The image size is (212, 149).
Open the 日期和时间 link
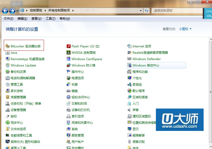coord(79,104)
